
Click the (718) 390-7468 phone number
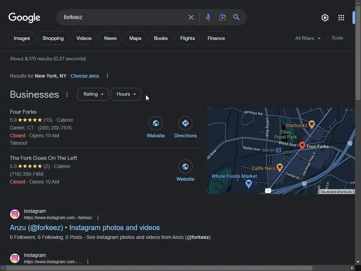(27, 174)
